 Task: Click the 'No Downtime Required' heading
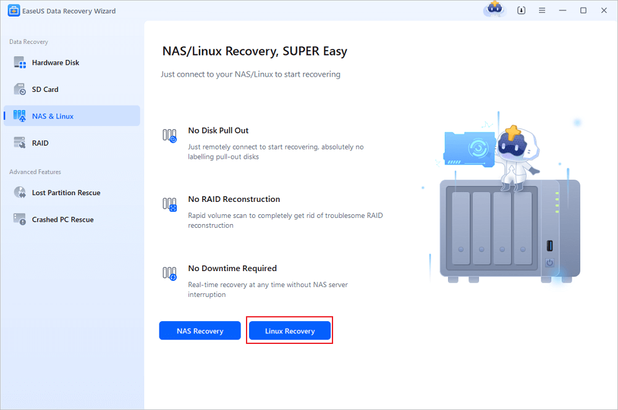[x=232, y=268]
